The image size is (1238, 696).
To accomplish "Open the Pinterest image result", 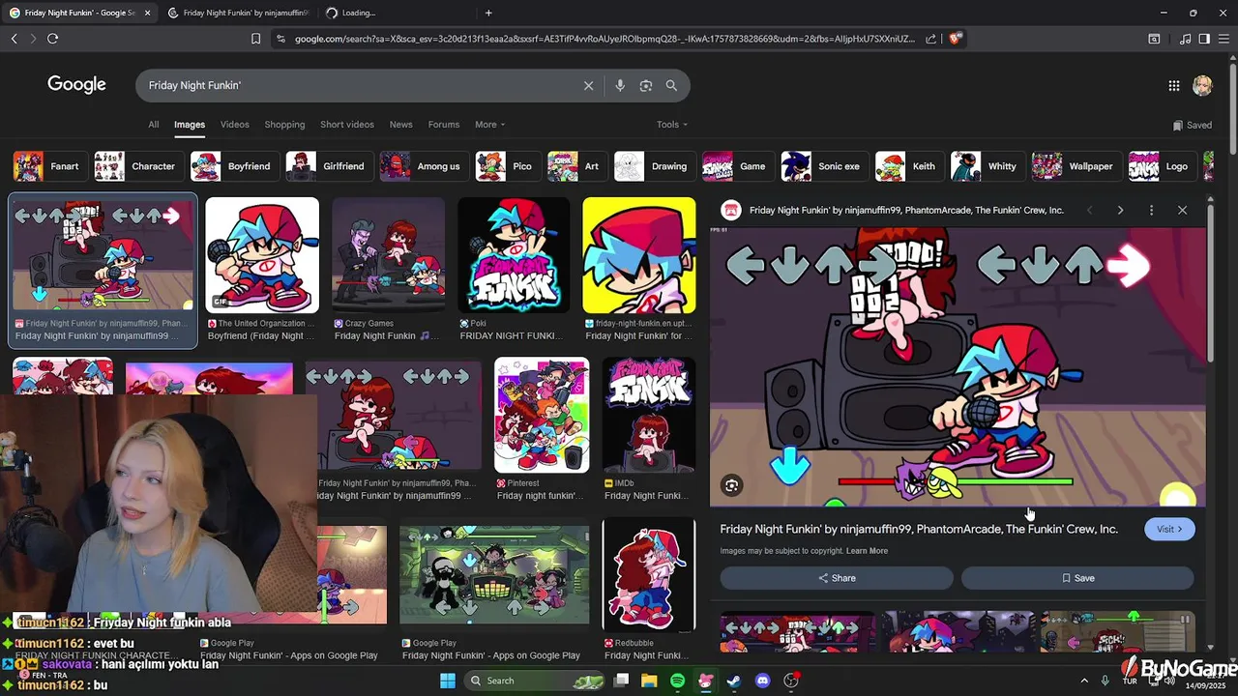I will click(542, 416).
